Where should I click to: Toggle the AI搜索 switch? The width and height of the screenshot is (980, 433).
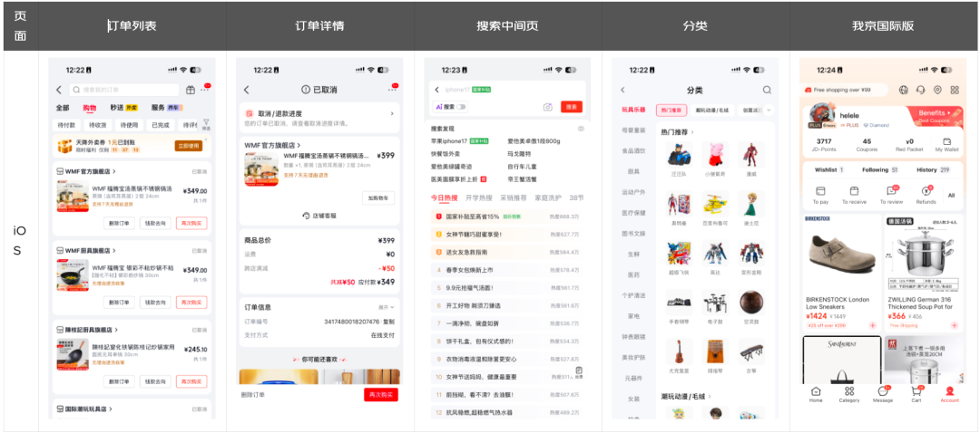click(x=461, y=107)
